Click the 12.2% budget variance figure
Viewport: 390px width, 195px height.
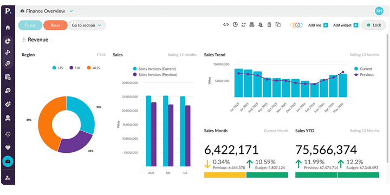pyautogui.click(x=355, y=162)
